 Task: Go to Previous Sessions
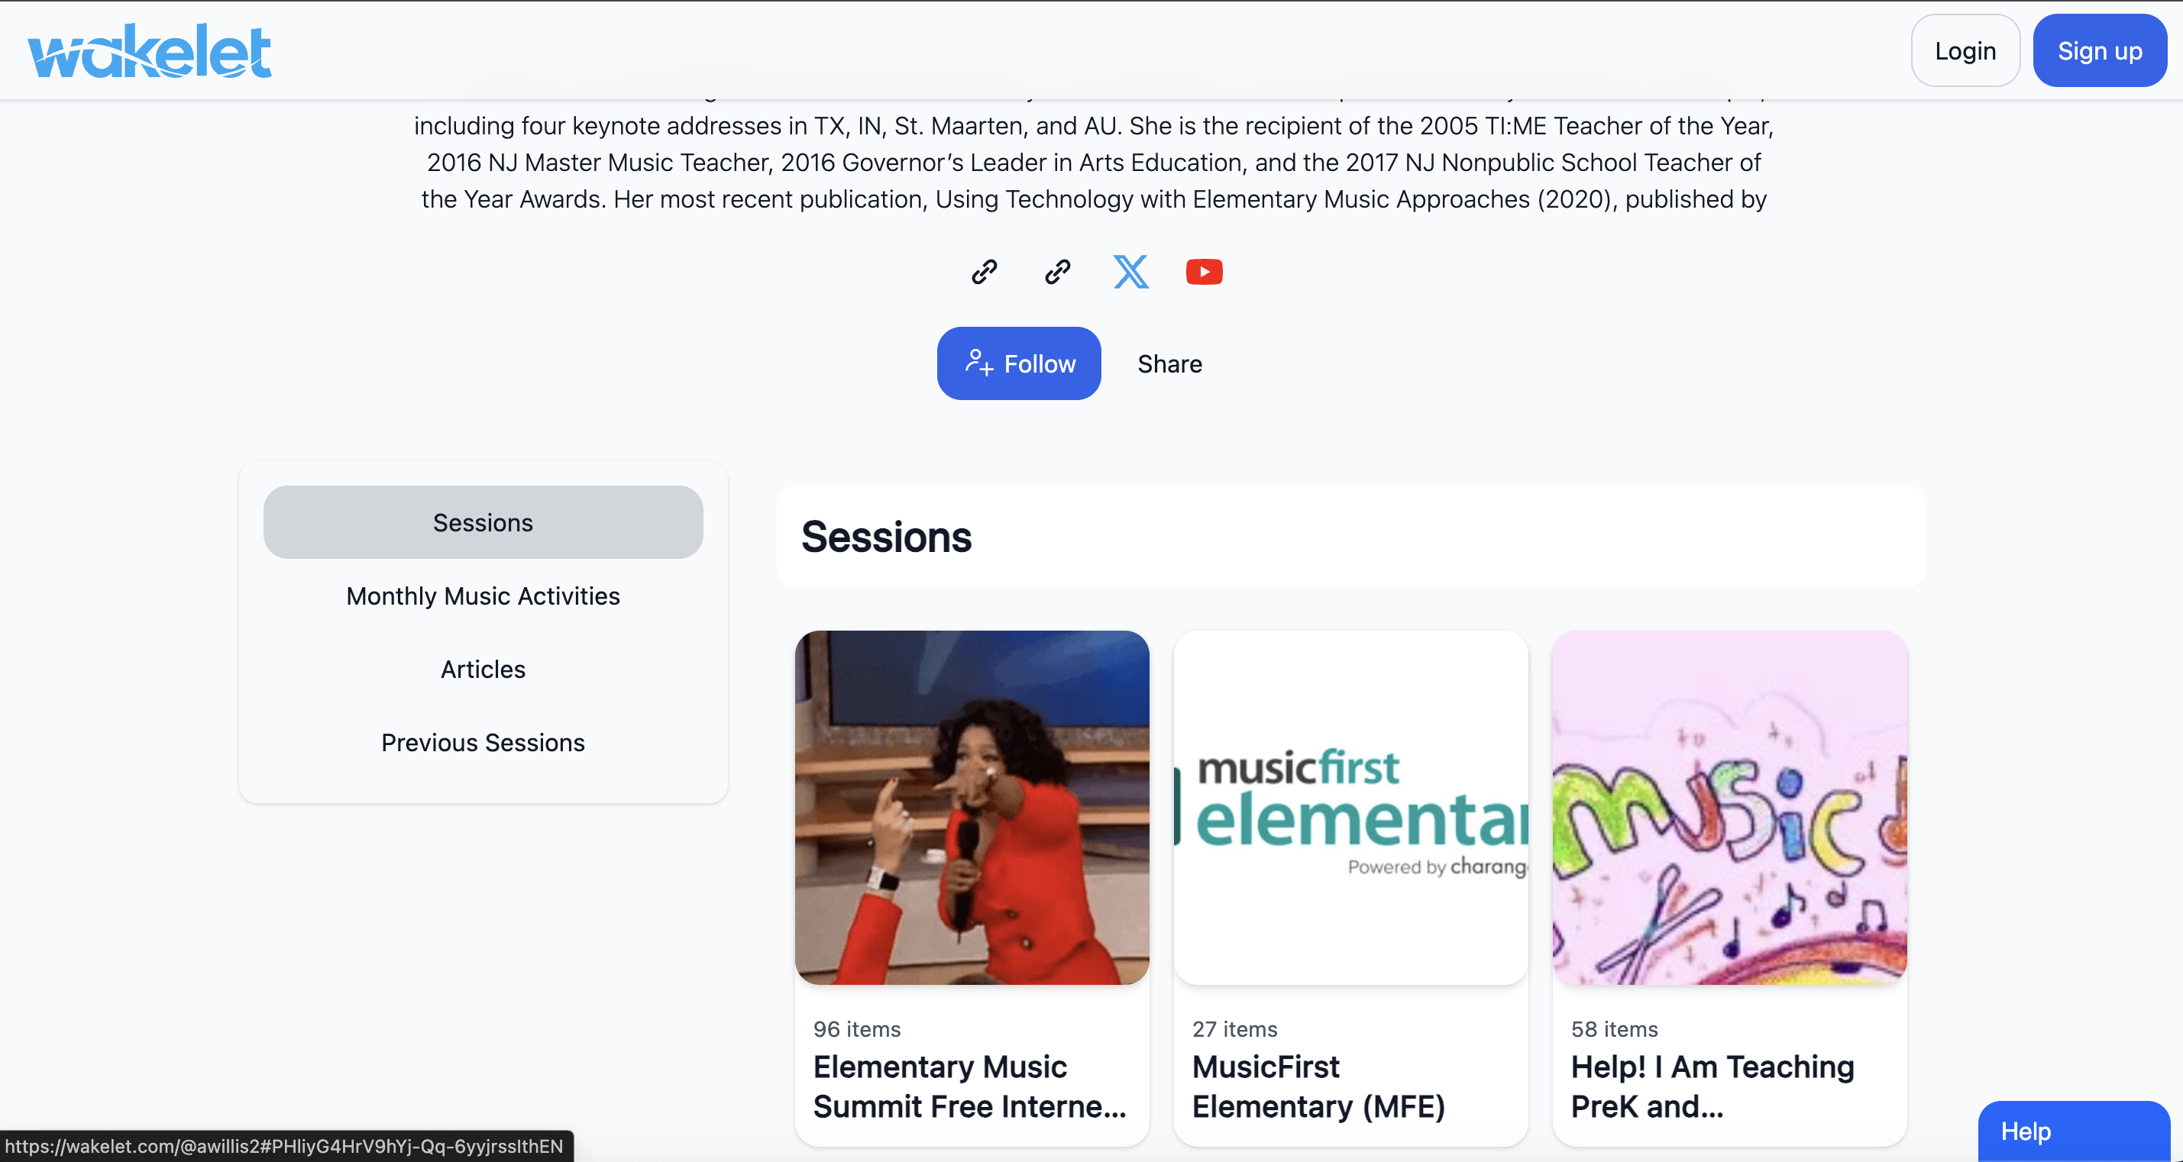pos(483,743)
